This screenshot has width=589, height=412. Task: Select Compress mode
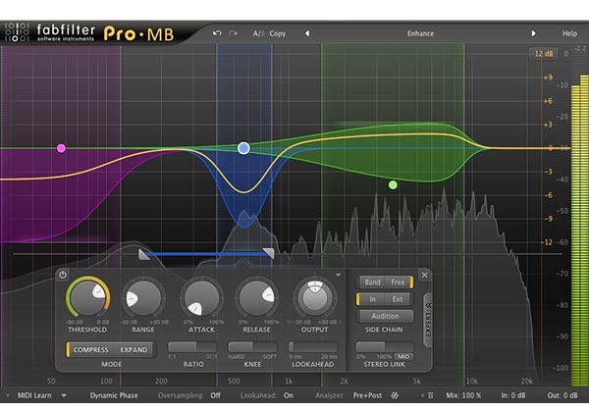pos(90,350)
